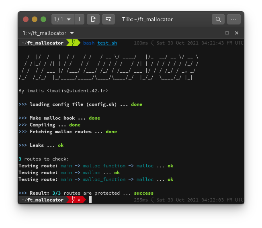Click the email tmatis@student.42.fr text
The width and height of the screenshot is (262, 228).
tap(78, 91)
